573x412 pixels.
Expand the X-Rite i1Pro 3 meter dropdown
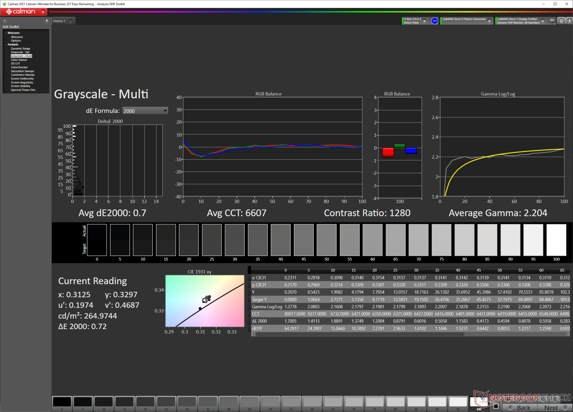424,21
